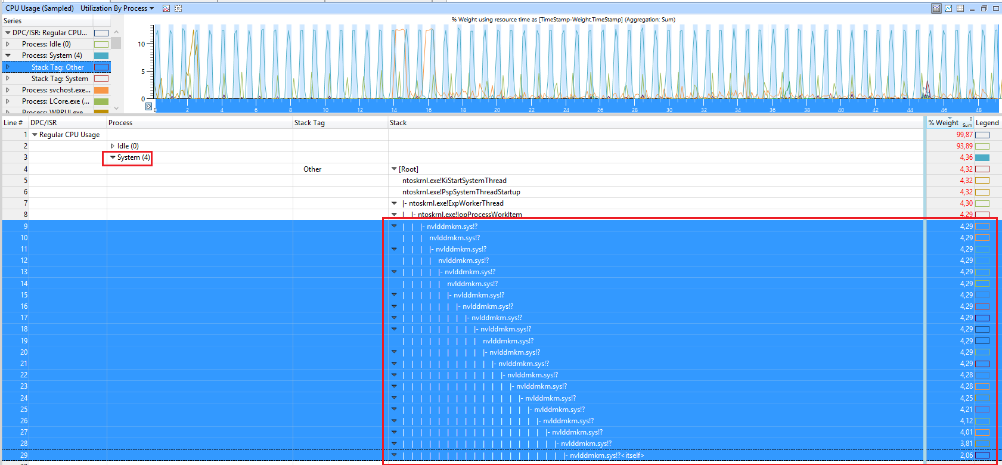The width and height of the screenshot is (1002, 465).
Task: Maximize the CPU Usage panel
Action: click(x=995, y=8)
